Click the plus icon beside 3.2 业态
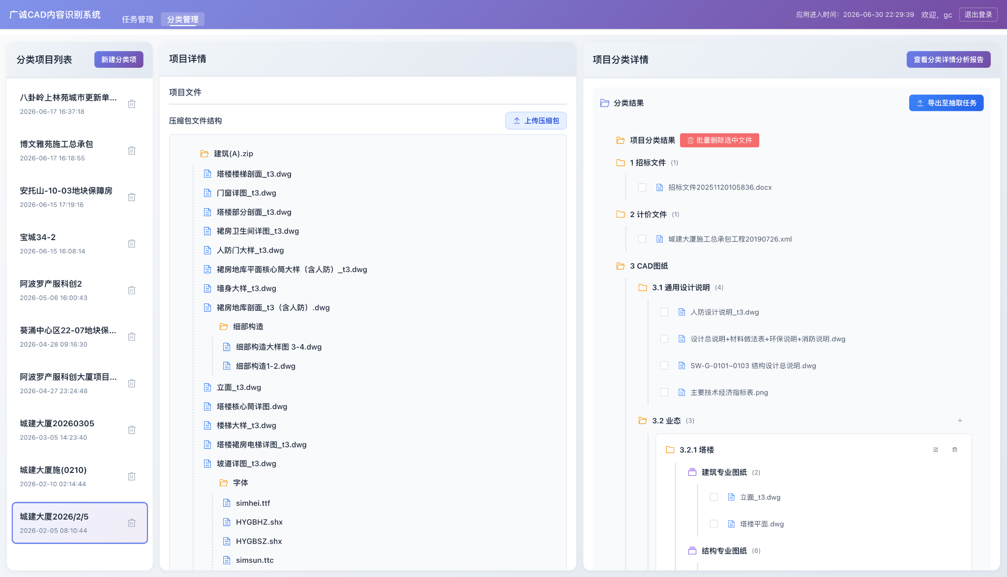The image size is (1007, 577). 960,421
